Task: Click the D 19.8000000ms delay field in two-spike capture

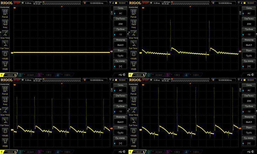Action: click(x=224, y=3)
